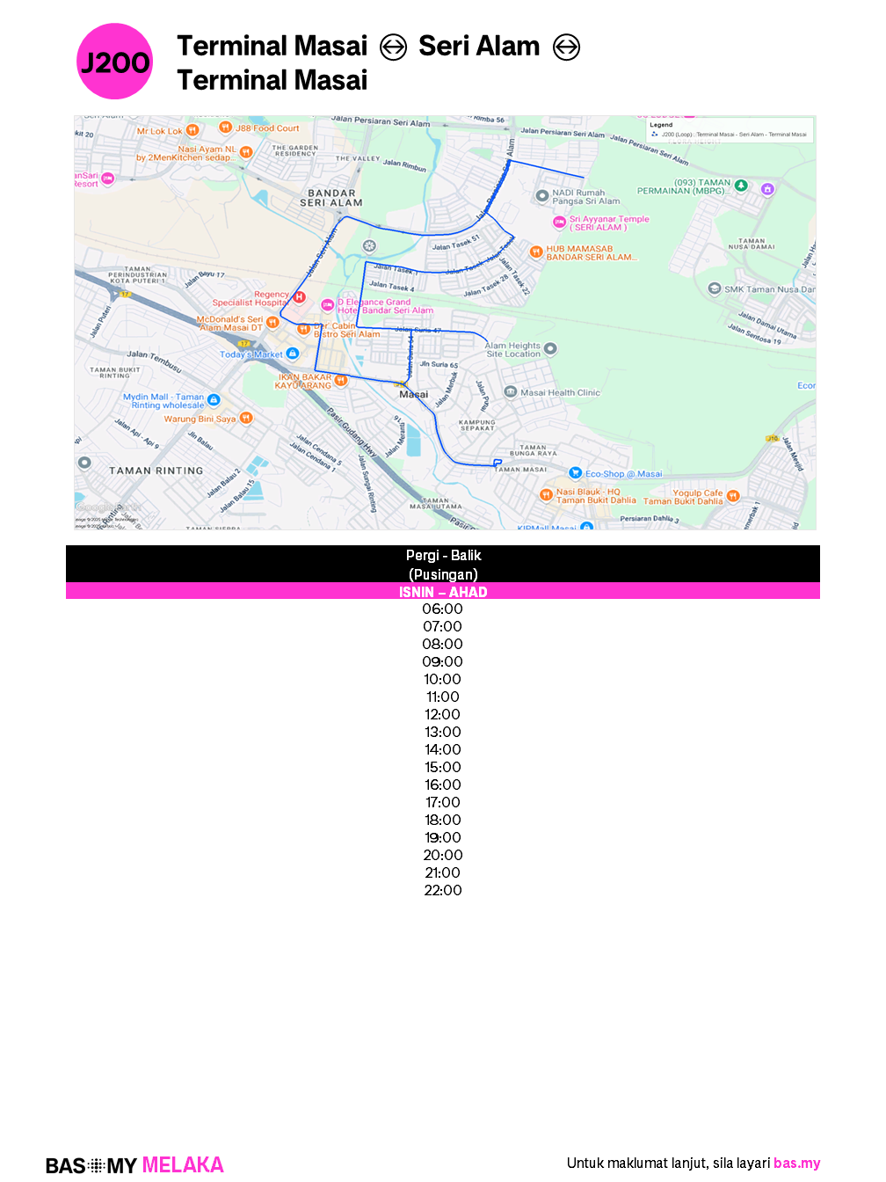Open the route 17 highway shield
The width and height of the screenshot is (886, 1182).
pyautogui.click(x=244, y=343)
